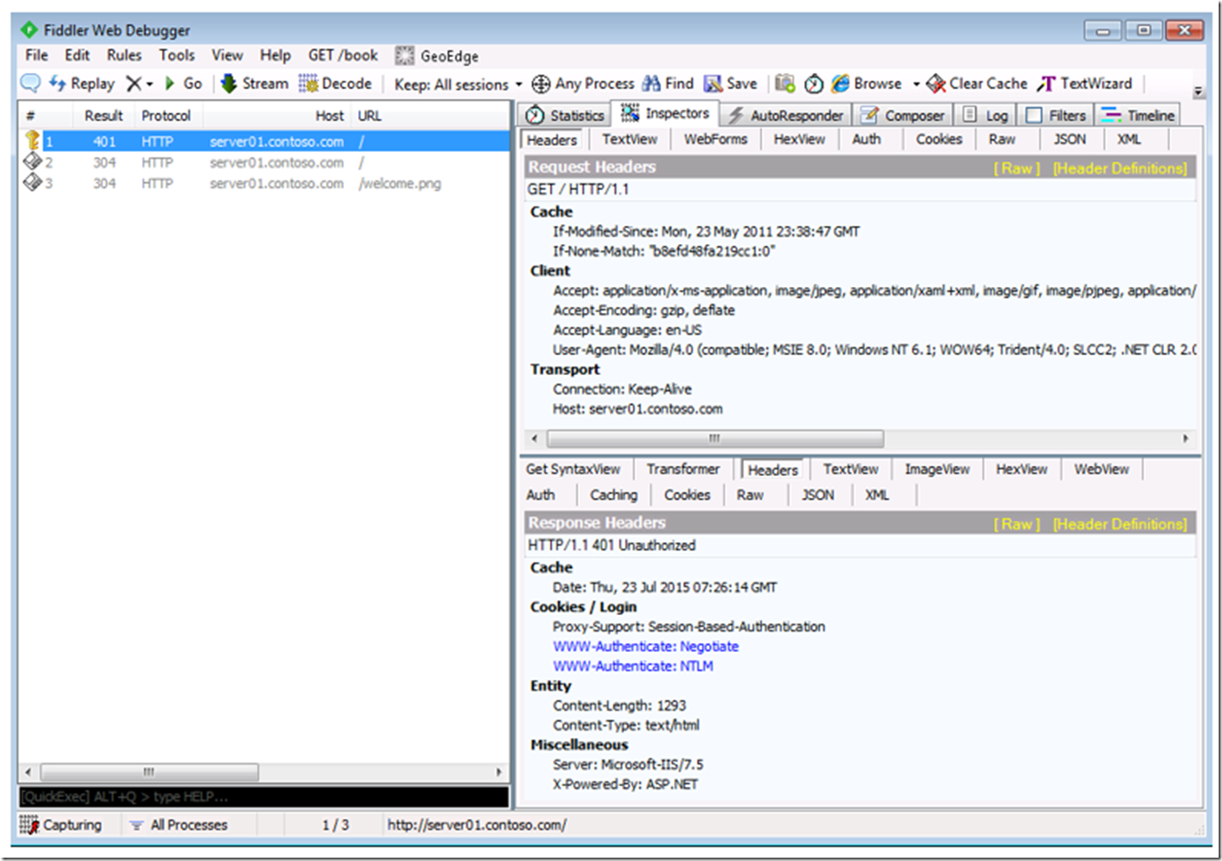The width and height of the screenshot is (1222, 861).
Task: Click the Remove X icon in toolbar
Action: (x=133, y=83)
